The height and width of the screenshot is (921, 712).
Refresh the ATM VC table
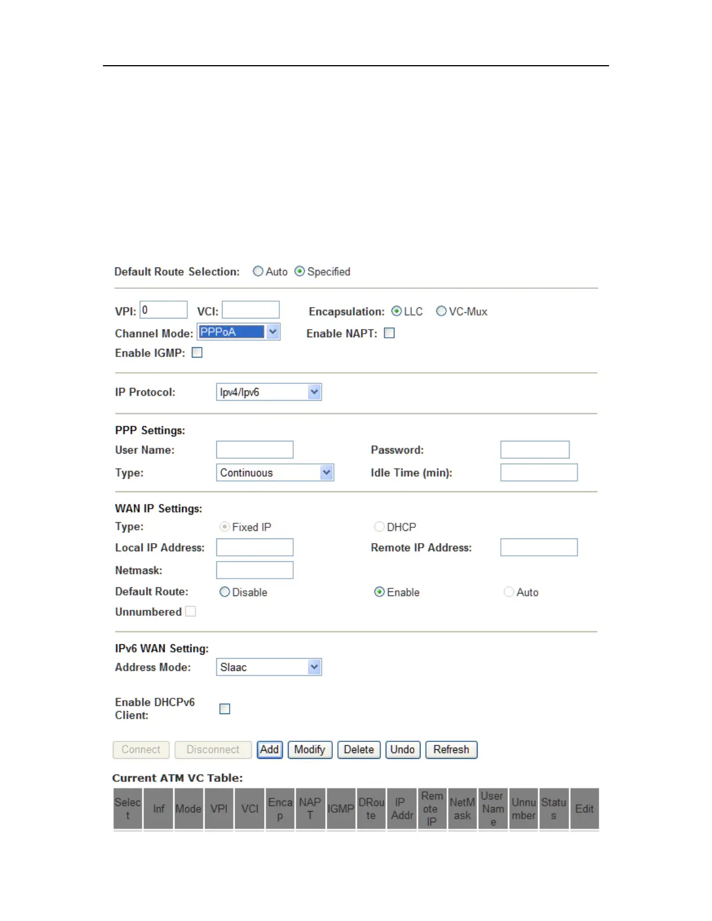coord(451,750)
